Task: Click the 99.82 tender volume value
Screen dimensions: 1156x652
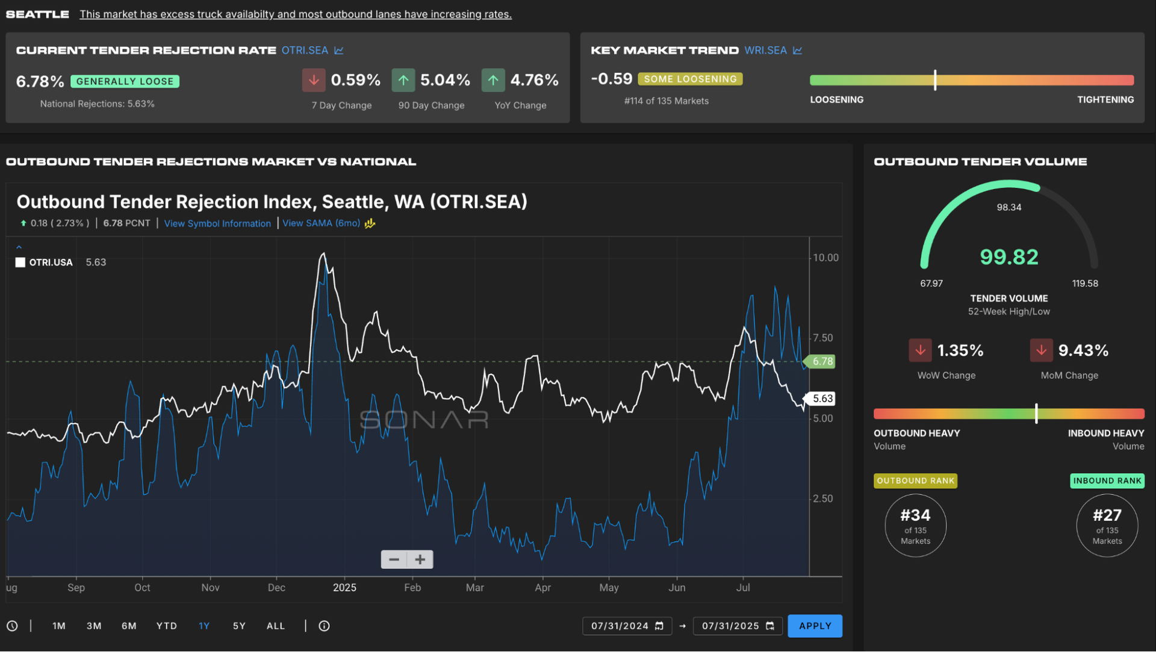Action: pyautogui.click(x=1009, y=257)
